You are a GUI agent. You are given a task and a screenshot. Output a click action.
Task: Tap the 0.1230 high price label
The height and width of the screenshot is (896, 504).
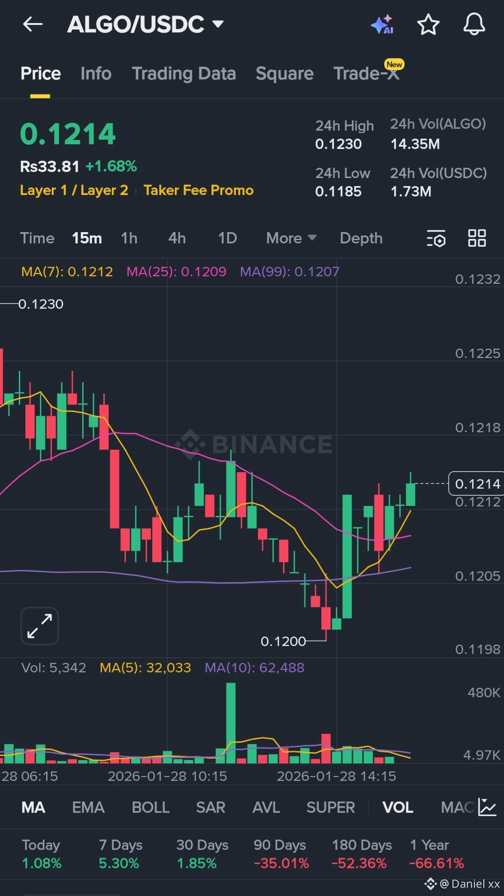(40, 304)
